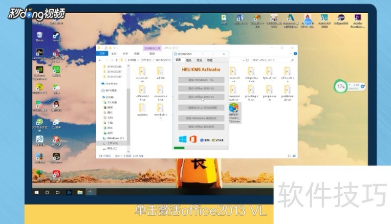Click the Explorer back arrow
Image resolution: width=391 pixels, height=224 pixels.
tap(100, 60)
